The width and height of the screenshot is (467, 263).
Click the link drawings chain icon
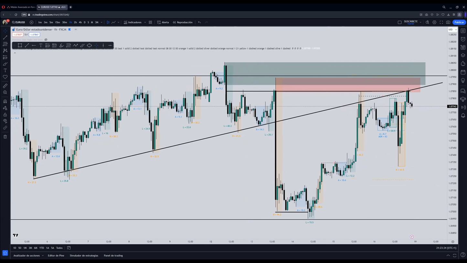click(x=5, y=128)
